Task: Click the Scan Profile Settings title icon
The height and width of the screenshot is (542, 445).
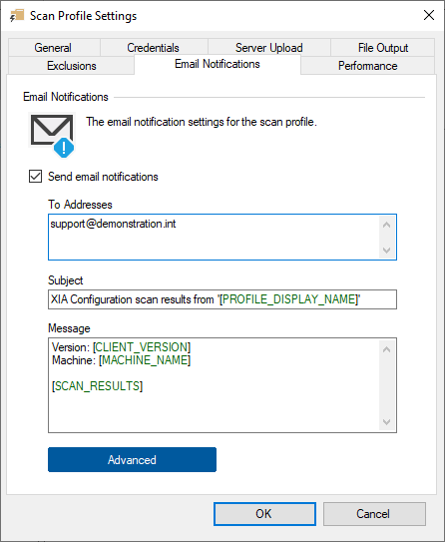Action: pyautogui.click(x=17, y=16)
